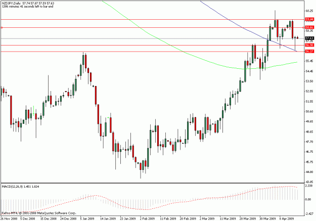
Task: Click the 5 Jan 2009 date label
Action: click(87, 219)
